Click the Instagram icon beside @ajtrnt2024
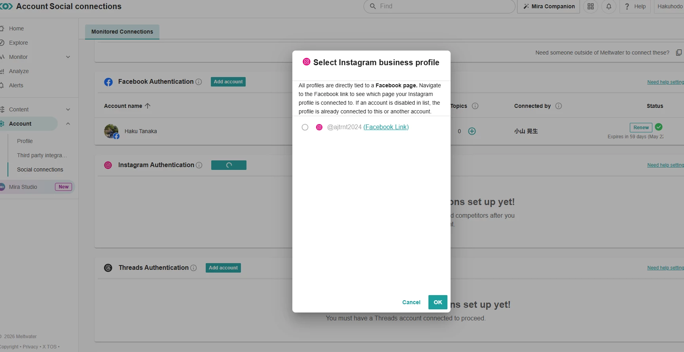684x352 pixels. (319, 127)
